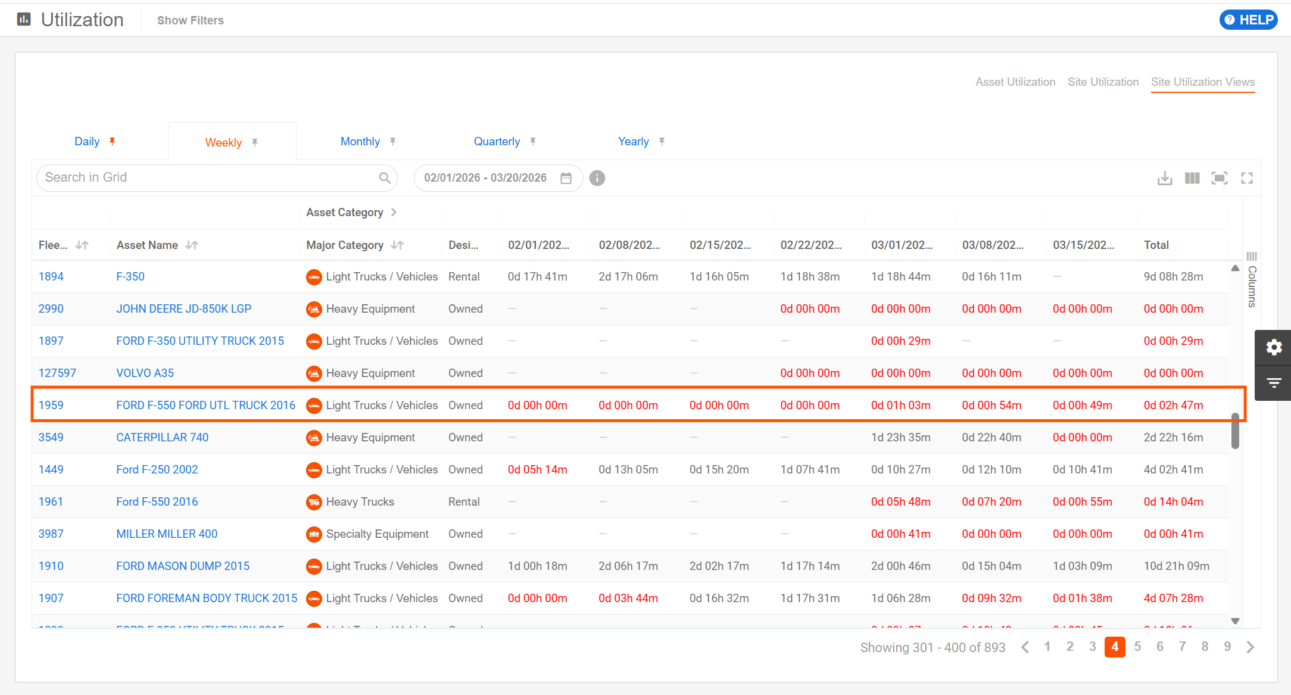Screen dimensions: 1291x695
Task: Expand the Asset Category column group
Action: coord(394,213)
